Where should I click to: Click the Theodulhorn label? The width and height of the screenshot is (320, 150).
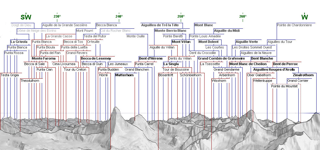coord(30,81)
